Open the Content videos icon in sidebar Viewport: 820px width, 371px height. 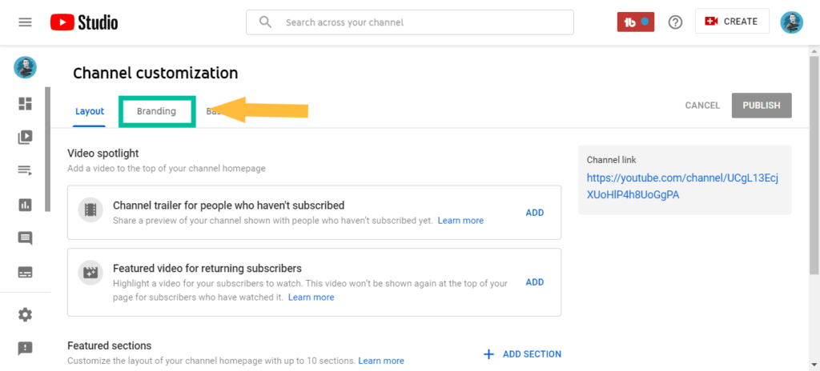coord(25,138)
